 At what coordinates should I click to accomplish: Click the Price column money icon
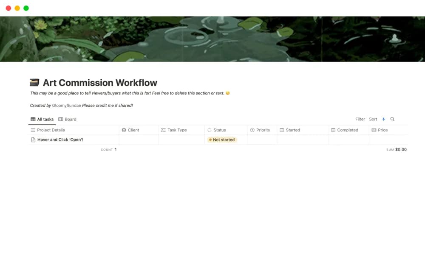point(374,130)
